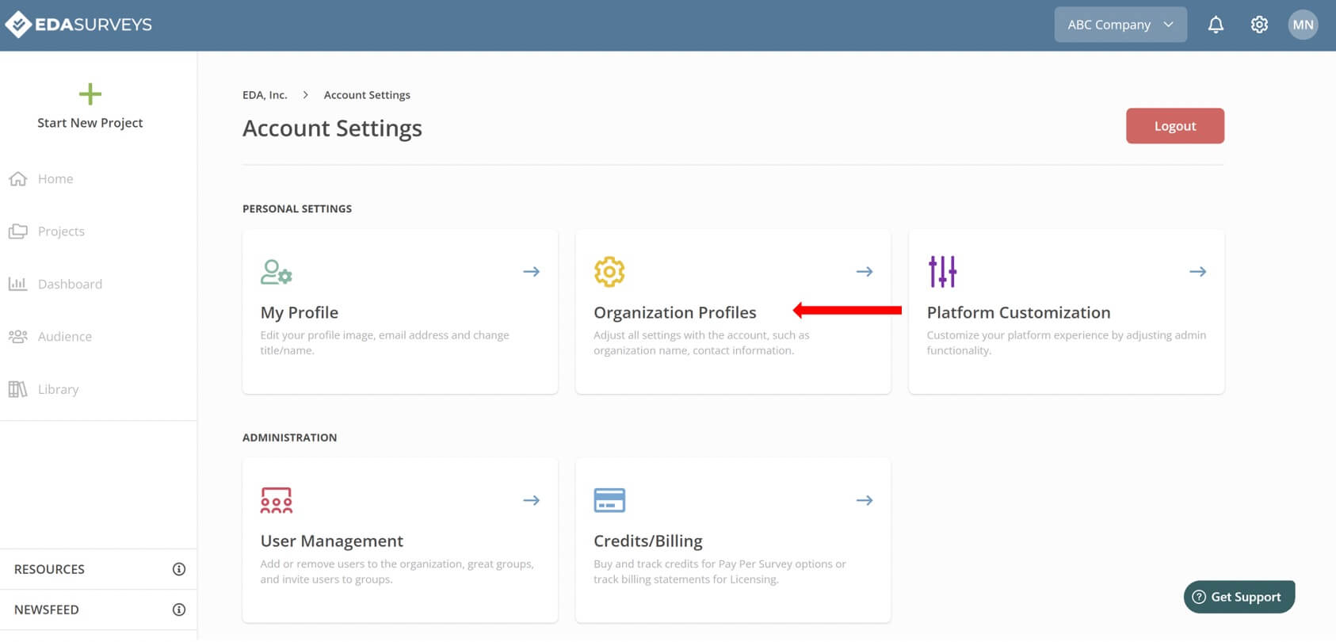The width and height of the screenshot is (1336, 642).
Task: Expand the Resources section
Action: [x=98, y=569]
